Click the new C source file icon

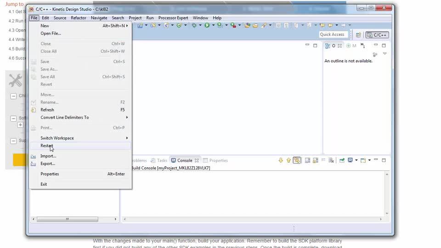(166, 25)
